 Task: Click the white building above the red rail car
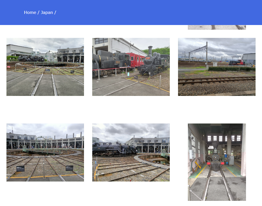click(117, 45)
